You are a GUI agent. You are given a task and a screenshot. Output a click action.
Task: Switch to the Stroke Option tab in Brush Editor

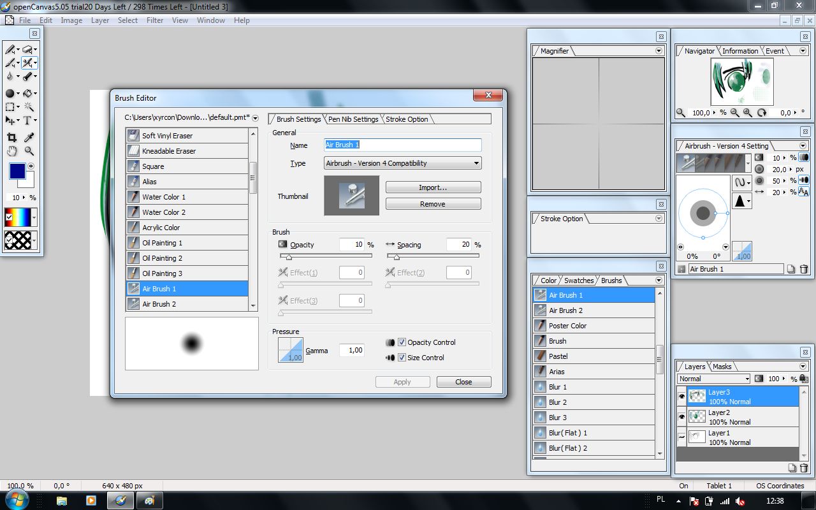pos(407,119)
